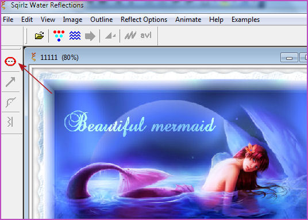This screenshot has width=308, height=220.
Task: Click the bottom sidebar end-outline tool icon
Action: tap(10, 122)
